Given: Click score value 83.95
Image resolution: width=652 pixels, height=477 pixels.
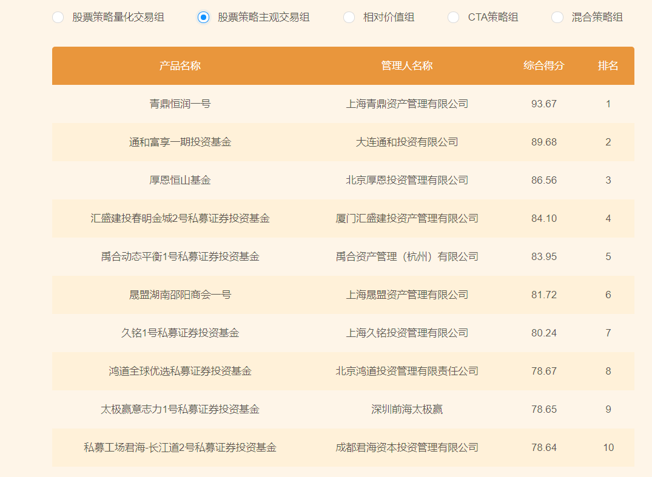Looking at the screenshot, I should click(x=544, y=257).
